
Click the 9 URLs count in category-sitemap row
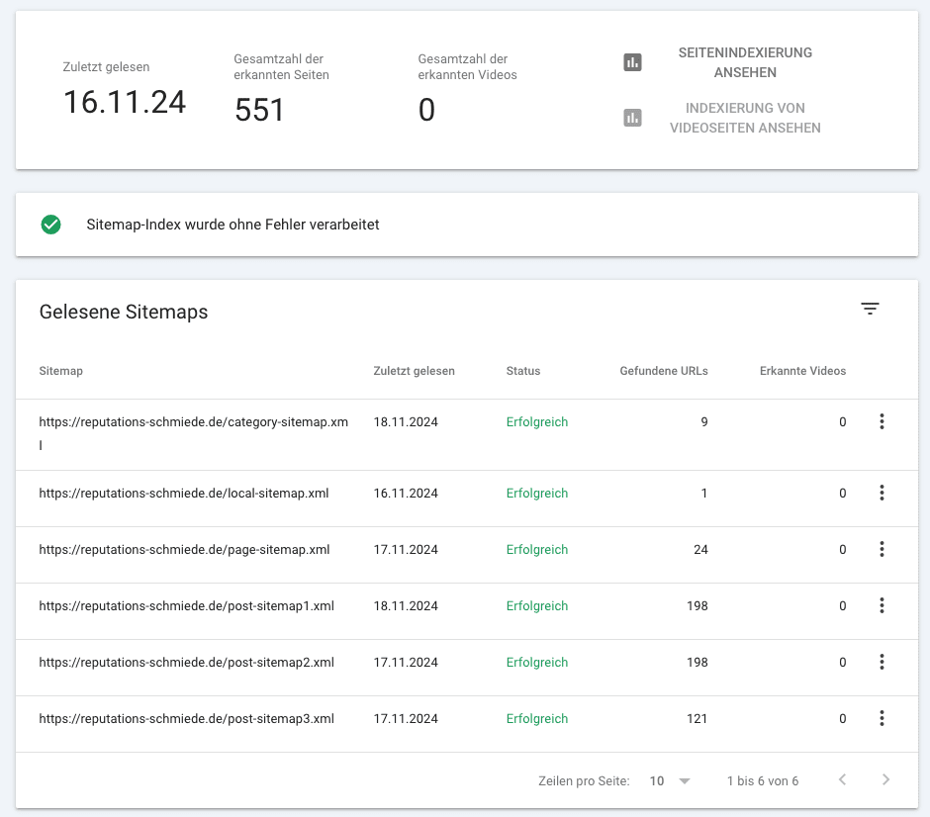point(704,422)
